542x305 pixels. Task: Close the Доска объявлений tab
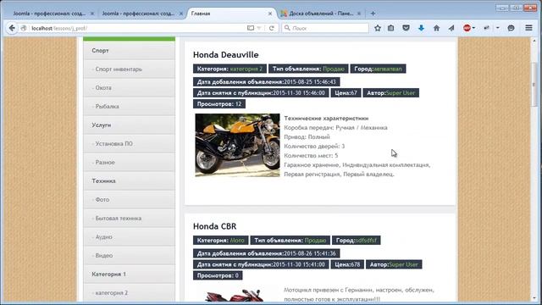tap(359, 14)
